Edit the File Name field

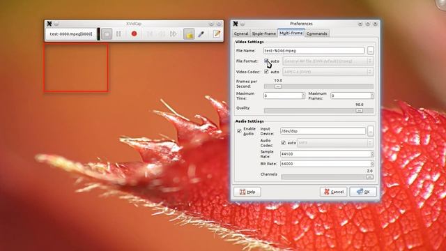click(314, 51)
